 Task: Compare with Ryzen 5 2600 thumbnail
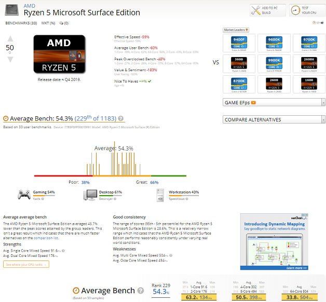pos(274,85)
